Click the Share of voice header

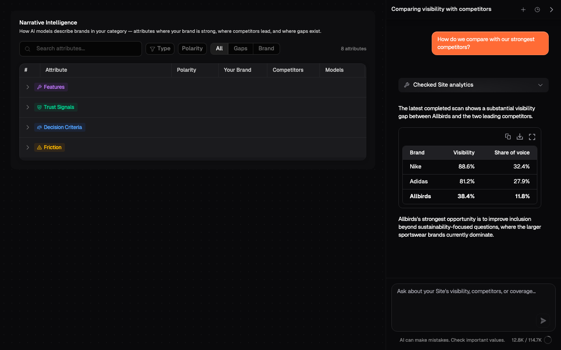pos(512,153)
